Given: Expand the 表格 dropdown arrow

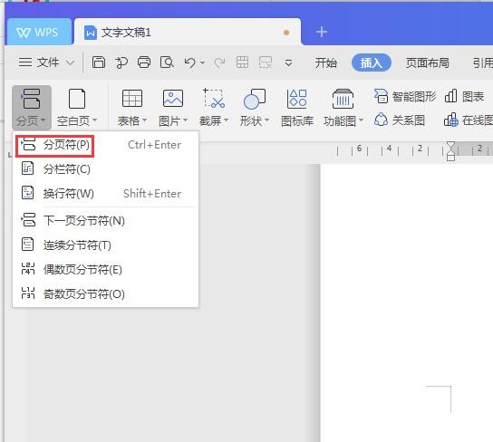Looking at the screenshot, I should [x=145, y=120].
